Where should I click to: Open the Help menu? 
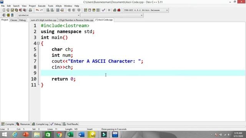(76, 6)
